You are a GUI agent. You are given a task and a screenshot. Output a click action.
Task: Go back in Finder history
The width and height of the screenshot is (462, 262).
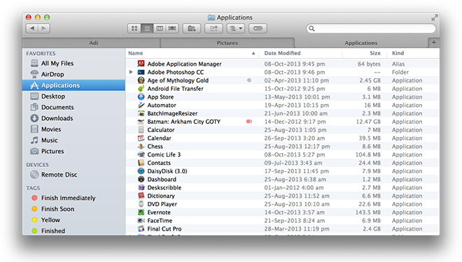[x=31, y=28]
